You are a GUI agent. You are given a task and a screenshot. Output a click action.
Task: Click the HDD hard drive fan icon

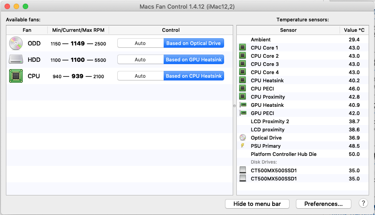16,59
